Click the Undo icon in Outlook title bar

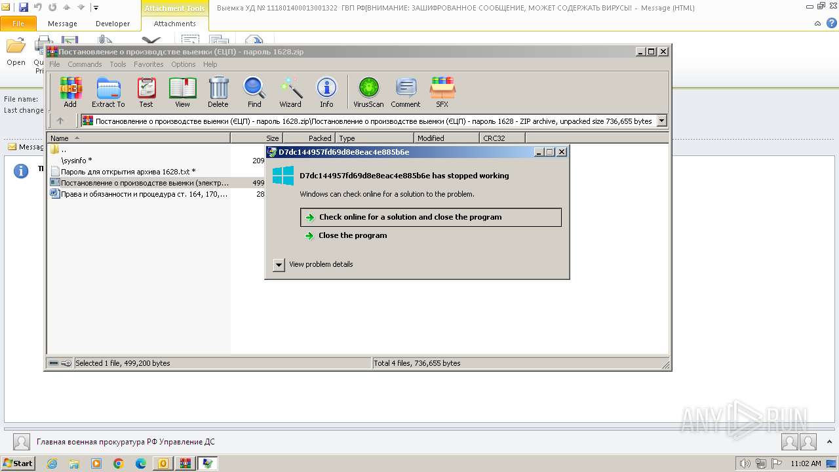point(37,7)
